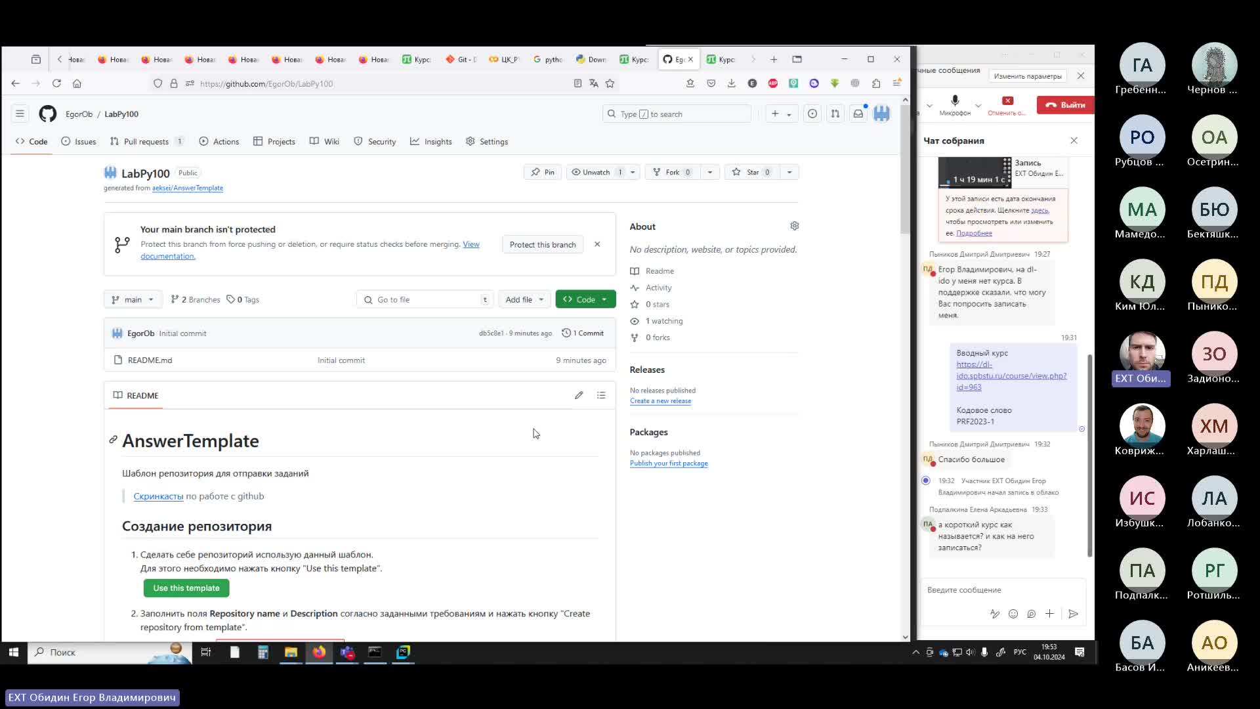Image resolution: width=1260 pixels, height=709 pixels.
Task: Open the user avatar menu in GitHub header
Action: [881, 114]
